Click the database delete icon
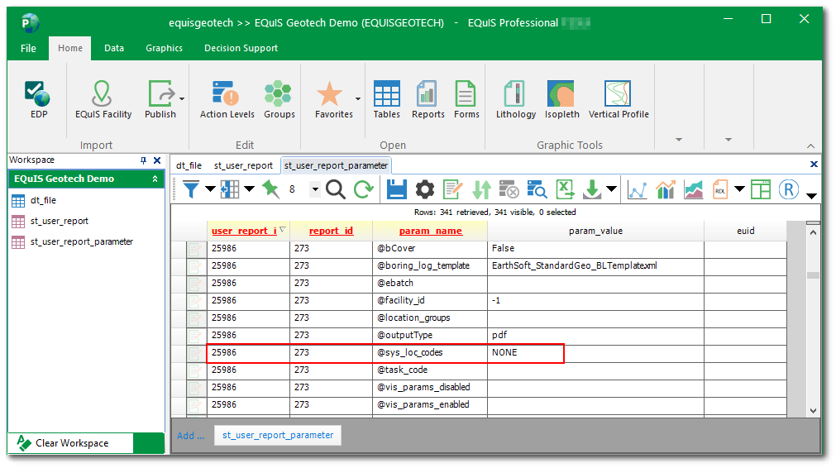This screenshot has width=836, height=468. (509, 189)
